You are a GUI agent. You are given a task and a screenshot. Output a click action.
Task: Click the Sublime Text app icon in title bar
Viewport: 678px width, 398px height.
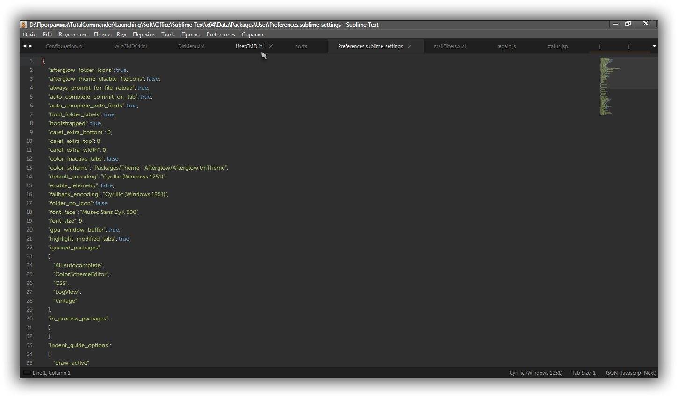[23, 25]
